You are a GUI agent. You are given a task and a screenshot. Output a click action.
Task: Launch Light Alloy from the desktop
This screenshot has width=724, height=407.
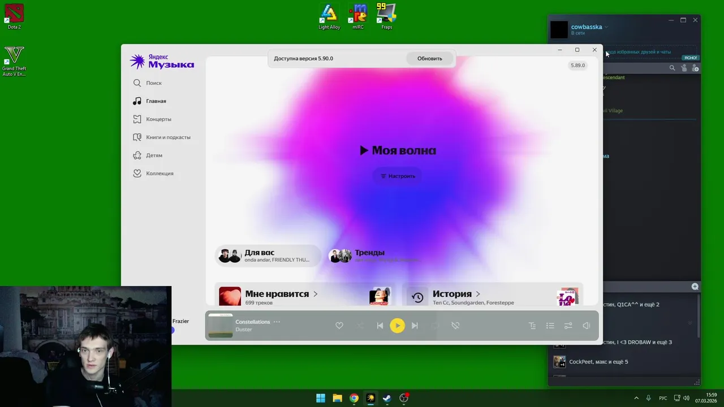pos(329,16)
